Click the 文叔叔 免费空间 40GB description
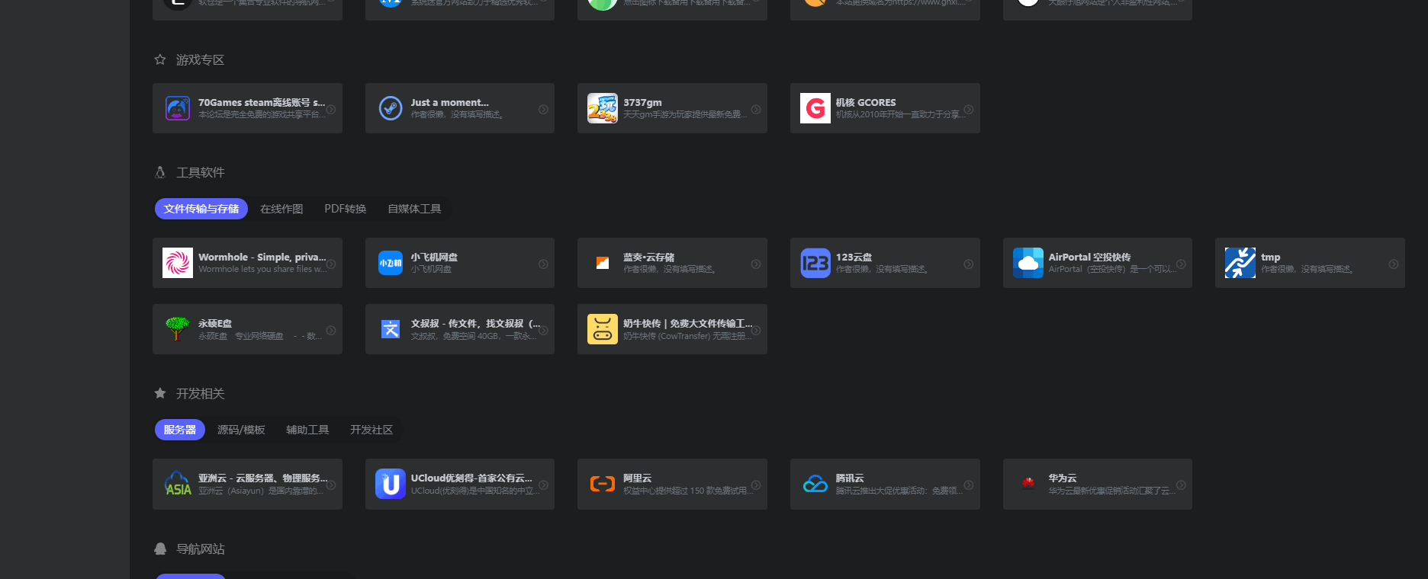This screenshot has height=579, width=1428. point(474,336)
